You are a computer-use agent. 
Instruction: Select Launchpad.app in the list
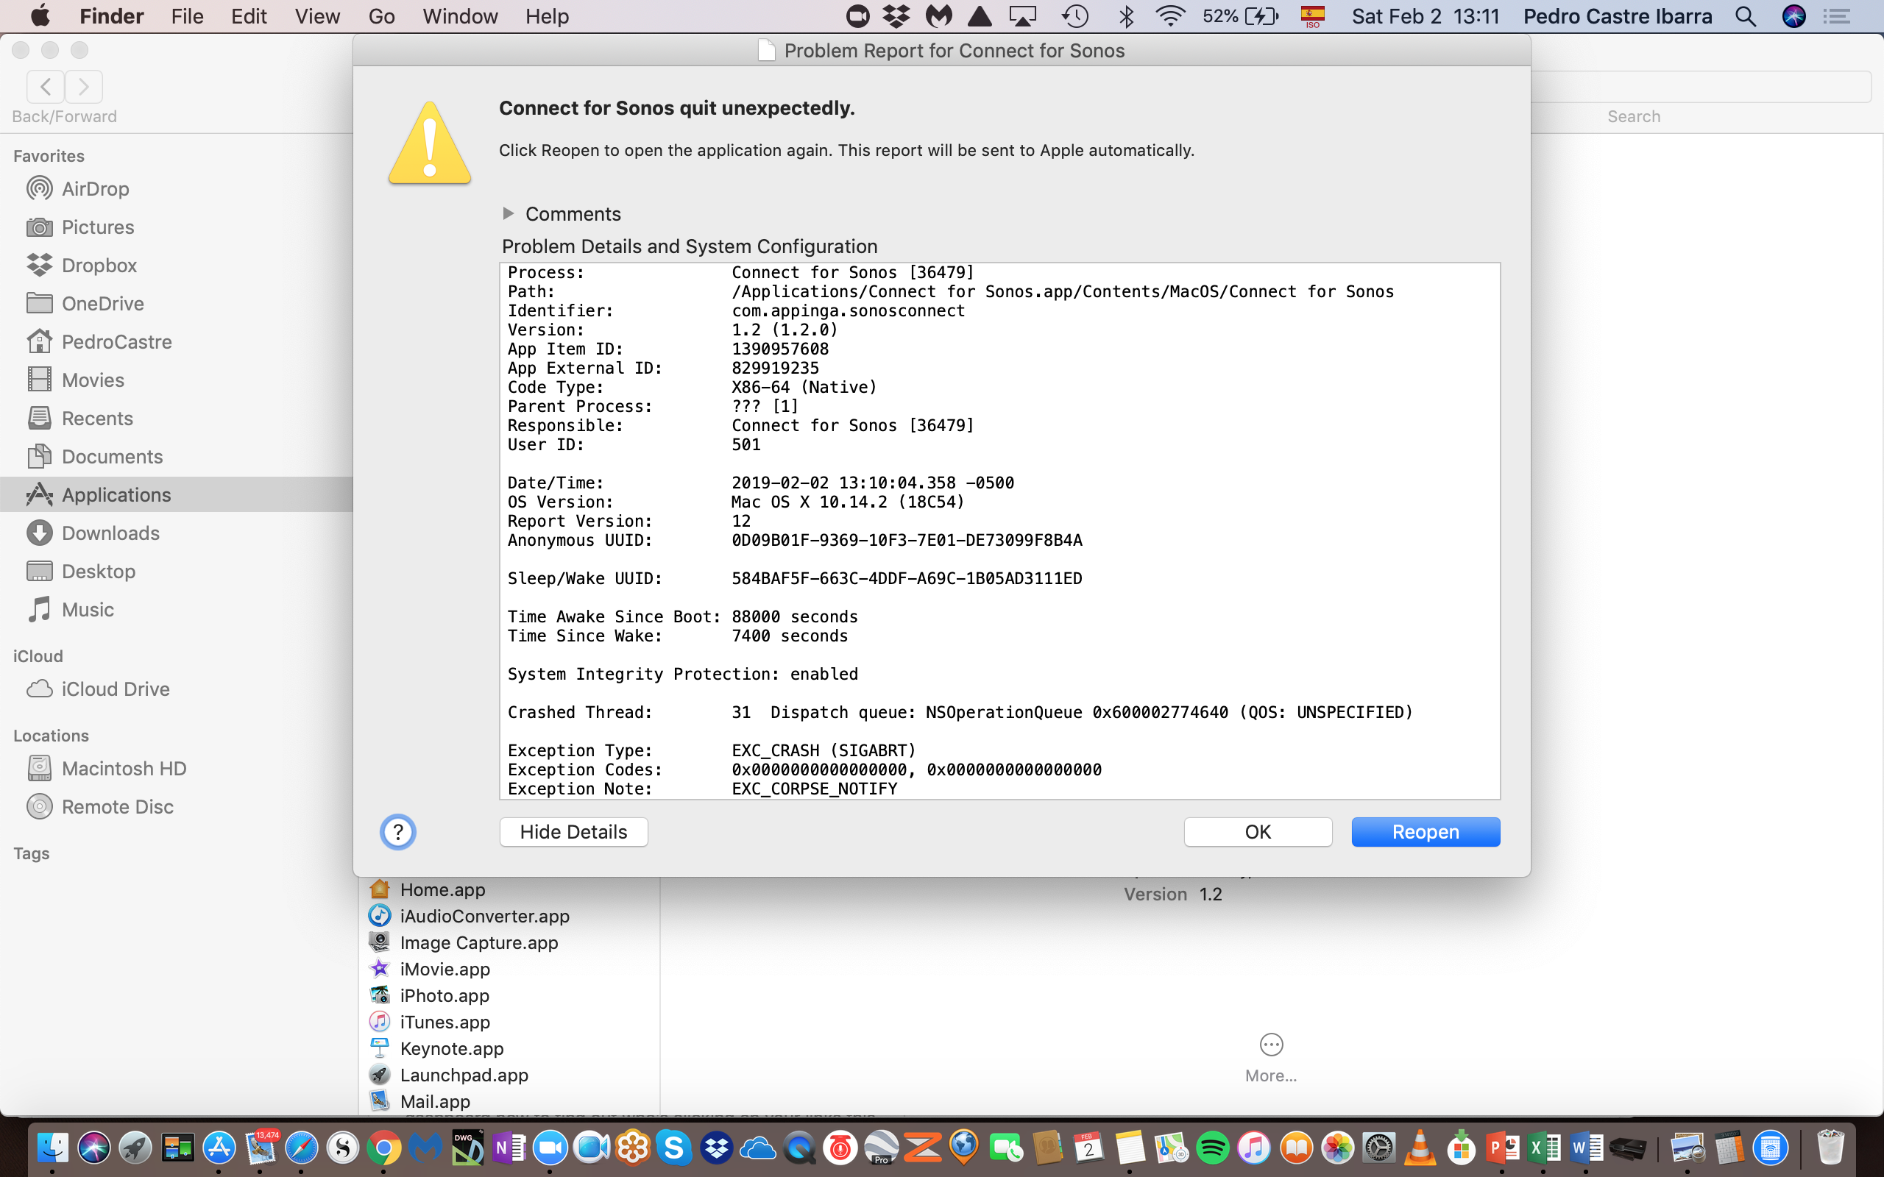[464, 1075]
